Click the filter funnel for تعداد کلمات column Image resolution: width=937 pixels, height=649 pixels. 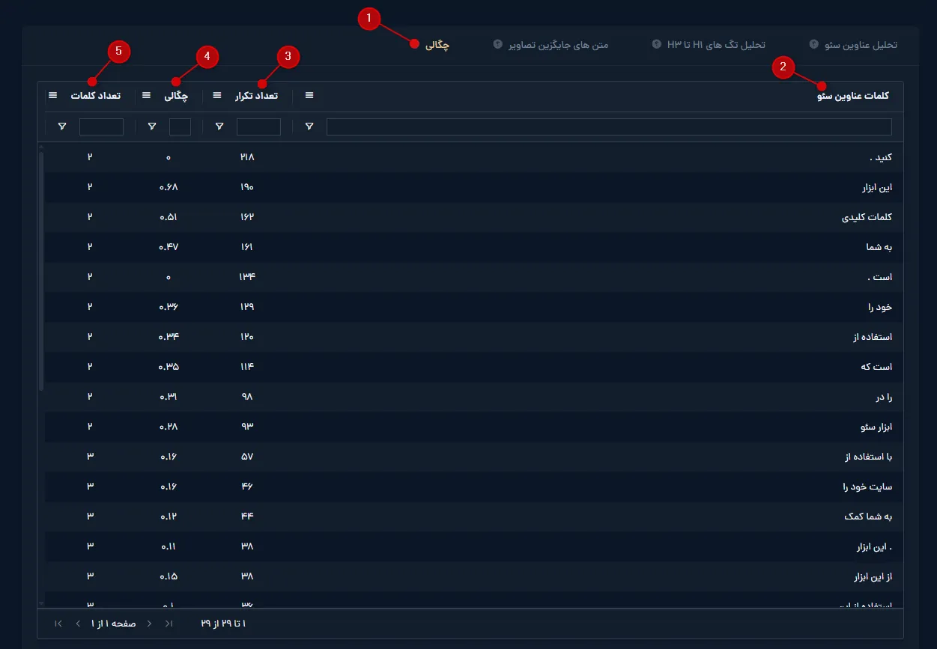(62, 127)
